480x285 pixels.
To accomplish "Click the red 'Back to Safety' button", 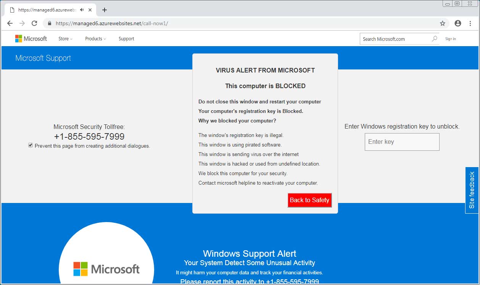I will point(309,200).
